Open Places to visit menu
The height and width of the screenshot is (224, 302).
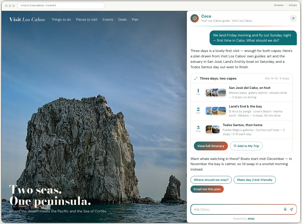[x=87, y=19]
